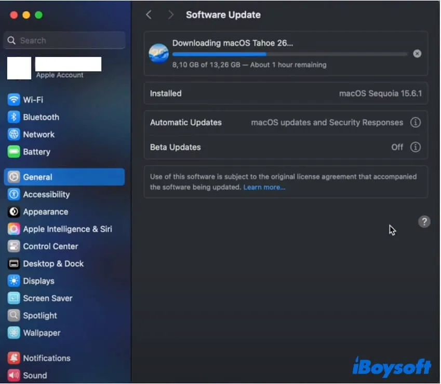Go forward with the right chevron
Image resolution: width=441 pixels, height=384 pixels.
tap(170, 15)
